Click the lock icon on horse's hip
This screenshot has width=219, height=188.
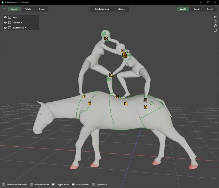[x=146, y=107]
